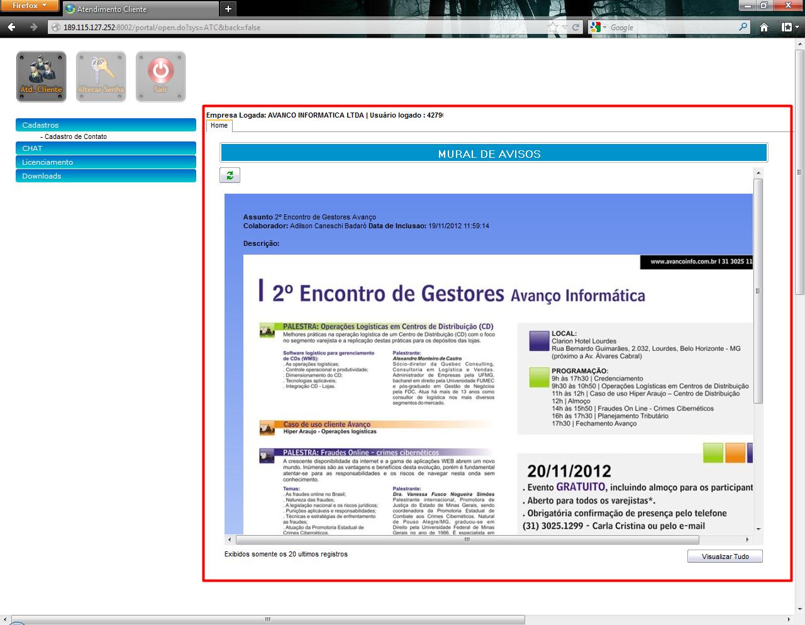Reload the page from the address bar
Viewport: 805px width, 625px height.
[575, 28]
